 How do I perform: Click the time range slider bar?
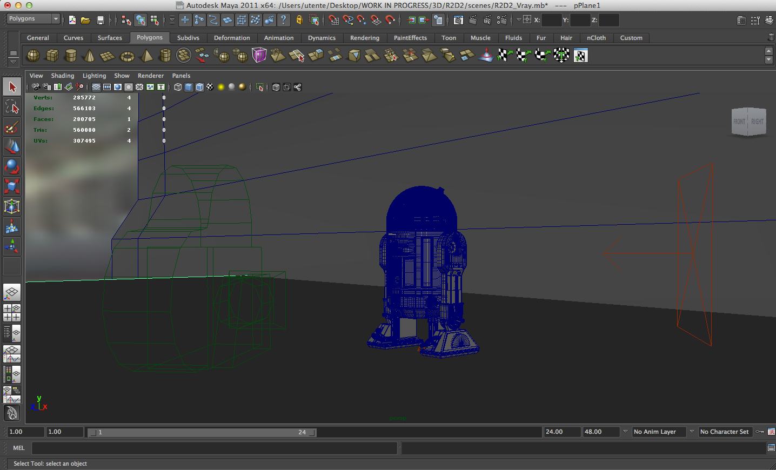point(202,432)
